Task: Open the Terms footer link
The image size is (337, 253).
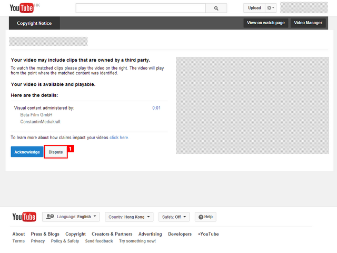Action: (18, 241)
